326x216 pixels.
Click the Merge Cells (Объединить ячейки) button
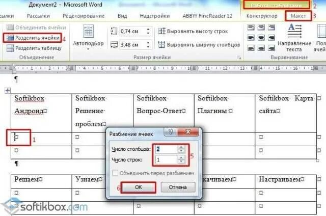36,27
